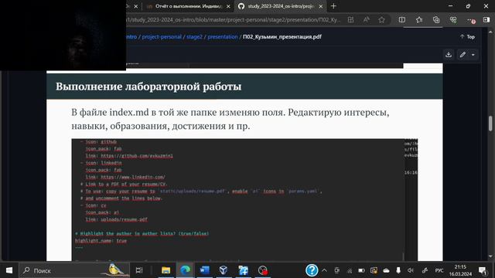Open the edit options dropdown arrow

click(473, 55)
